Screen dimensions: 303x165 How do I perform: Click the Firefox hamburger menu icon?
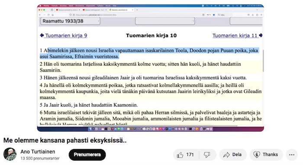[261, 15]
